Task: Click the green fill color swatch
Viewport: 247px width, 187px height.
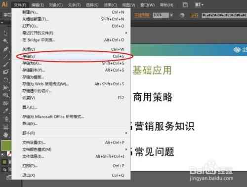Action: pos(6,146)
